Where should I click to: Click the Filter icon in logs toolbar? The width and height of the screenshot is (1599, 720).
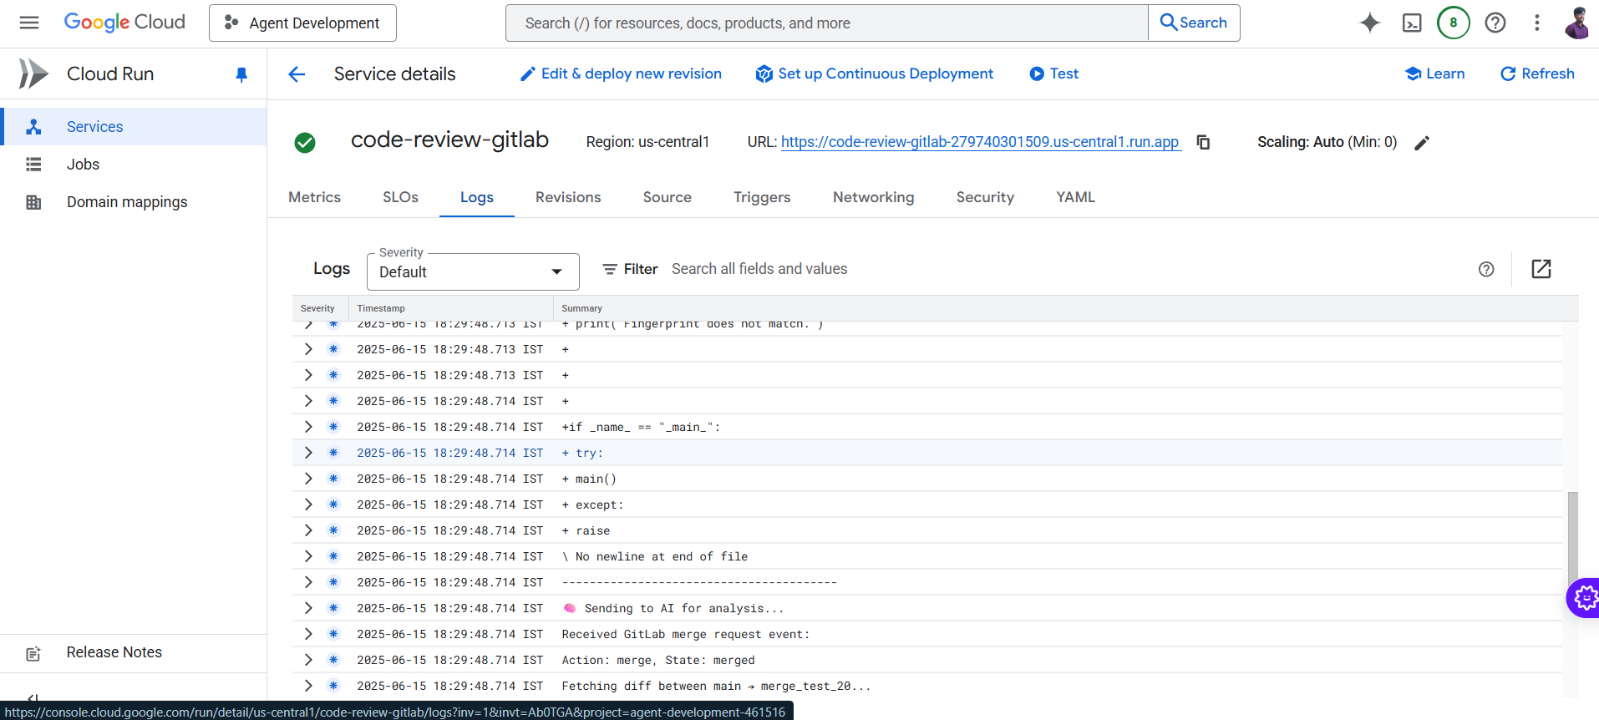click(x=610, y=269)
